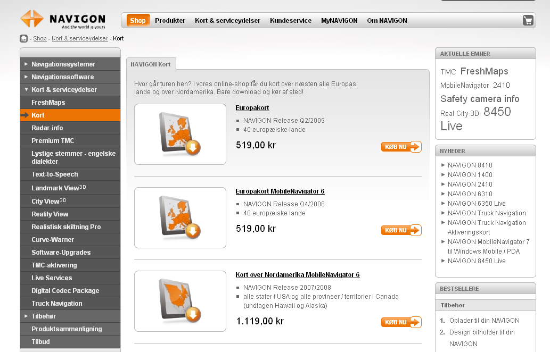Viewport: 550px width, 352px height.
Task: Collapse Kort & serviceydelser sidebar section
Action: pos(64,90)
